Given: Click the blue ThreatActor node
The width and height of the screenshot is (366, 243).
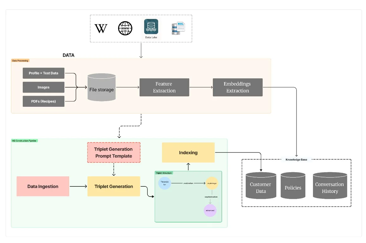Looking at the screenshot, I should pos(165,183).
